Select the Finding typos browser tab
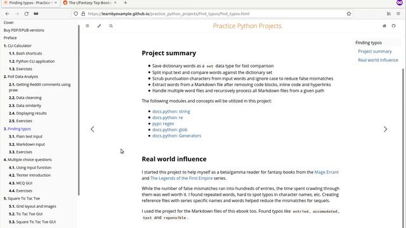406x228 pixels. [x=30, y=3]
